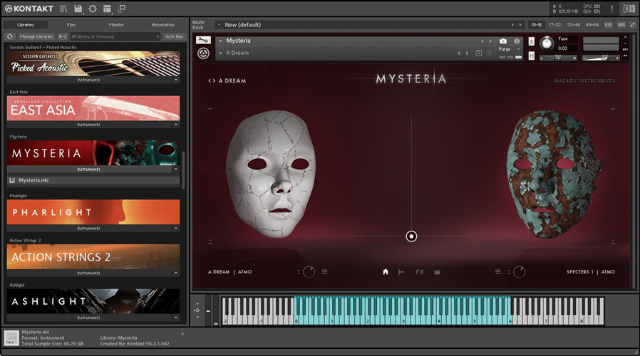
Task: Expand the Mysteria library Instruments dropdown
Action: pos(175,169)
